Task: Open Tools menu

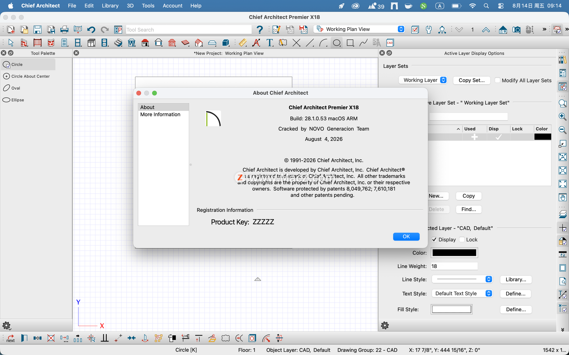Action: click(148, 6)
